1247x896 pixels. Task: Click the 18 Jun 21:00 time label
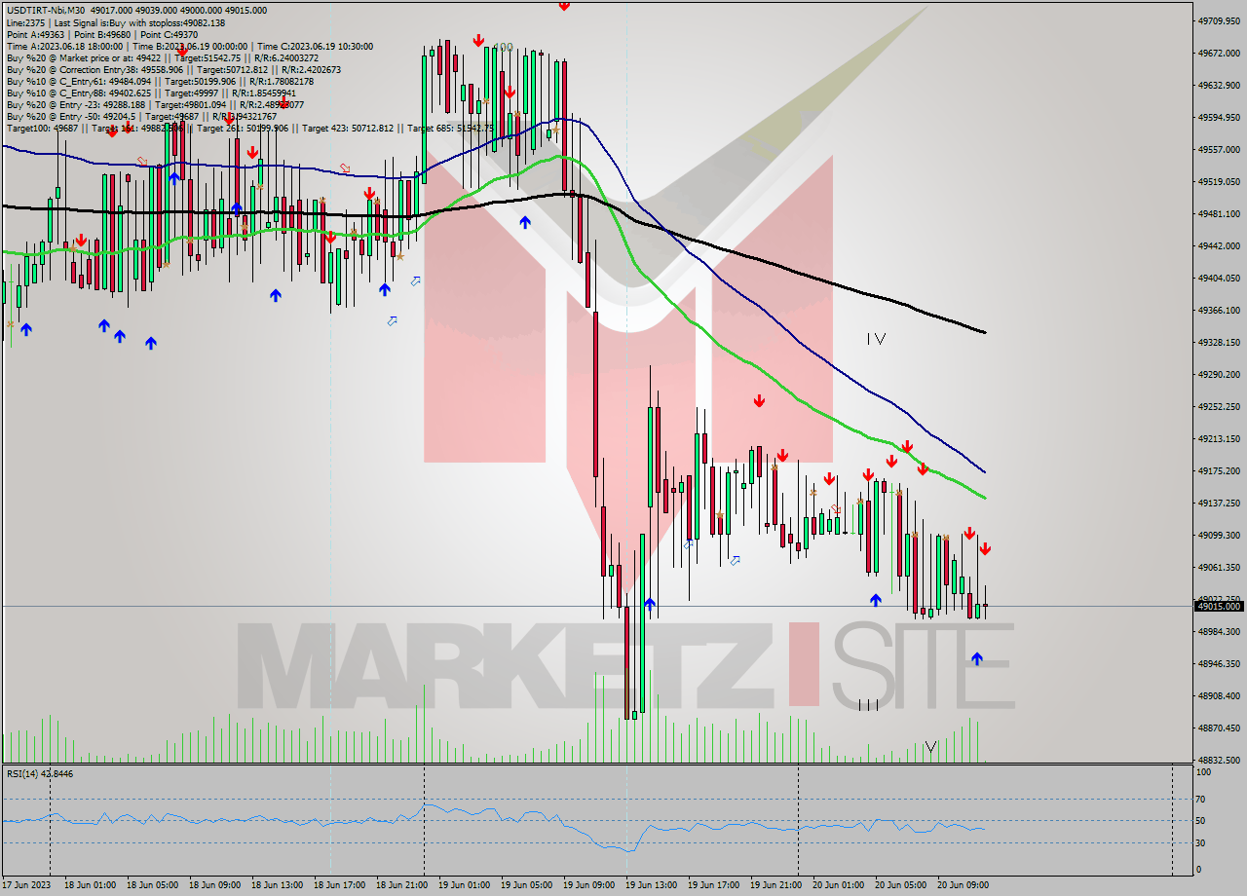[400, 885]
